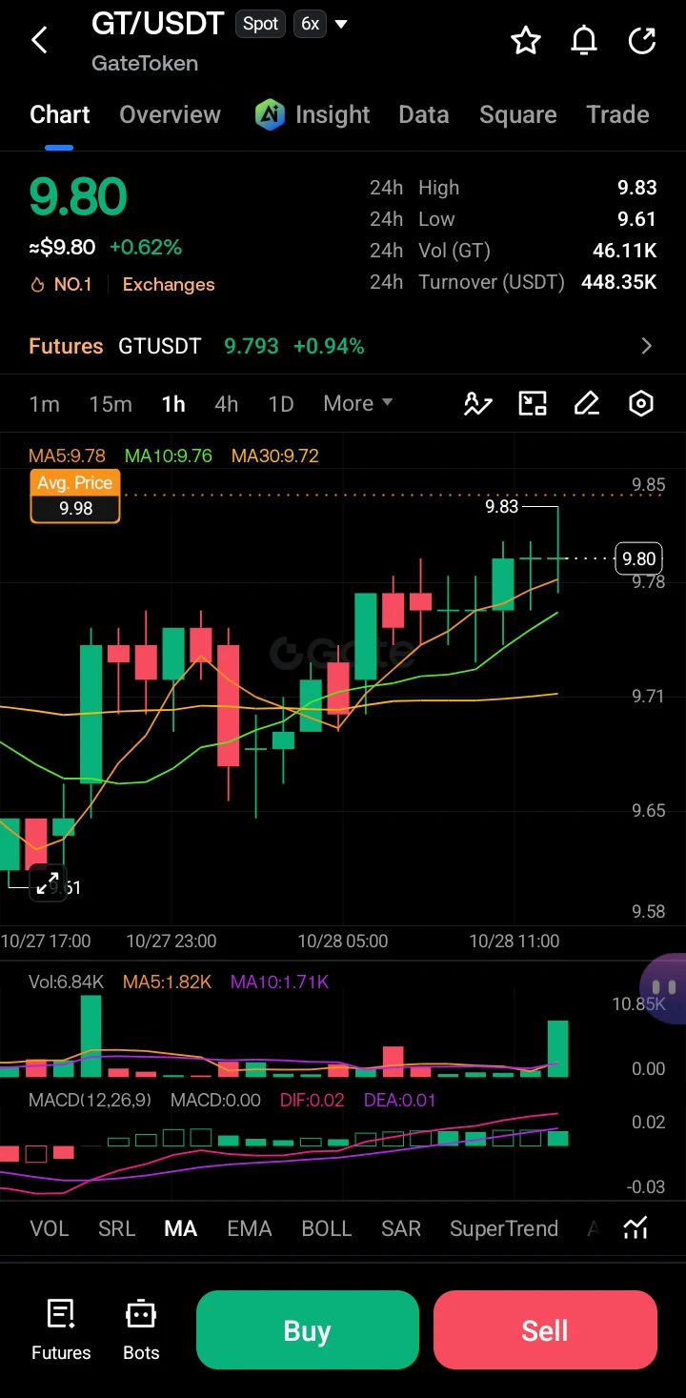Tap the MA30:9.72 legend
This screenshot has height=1398, width=686.
coord(275,456)
